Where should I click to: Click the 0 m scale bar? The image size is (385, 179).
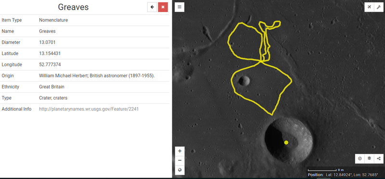click(326, 170)
